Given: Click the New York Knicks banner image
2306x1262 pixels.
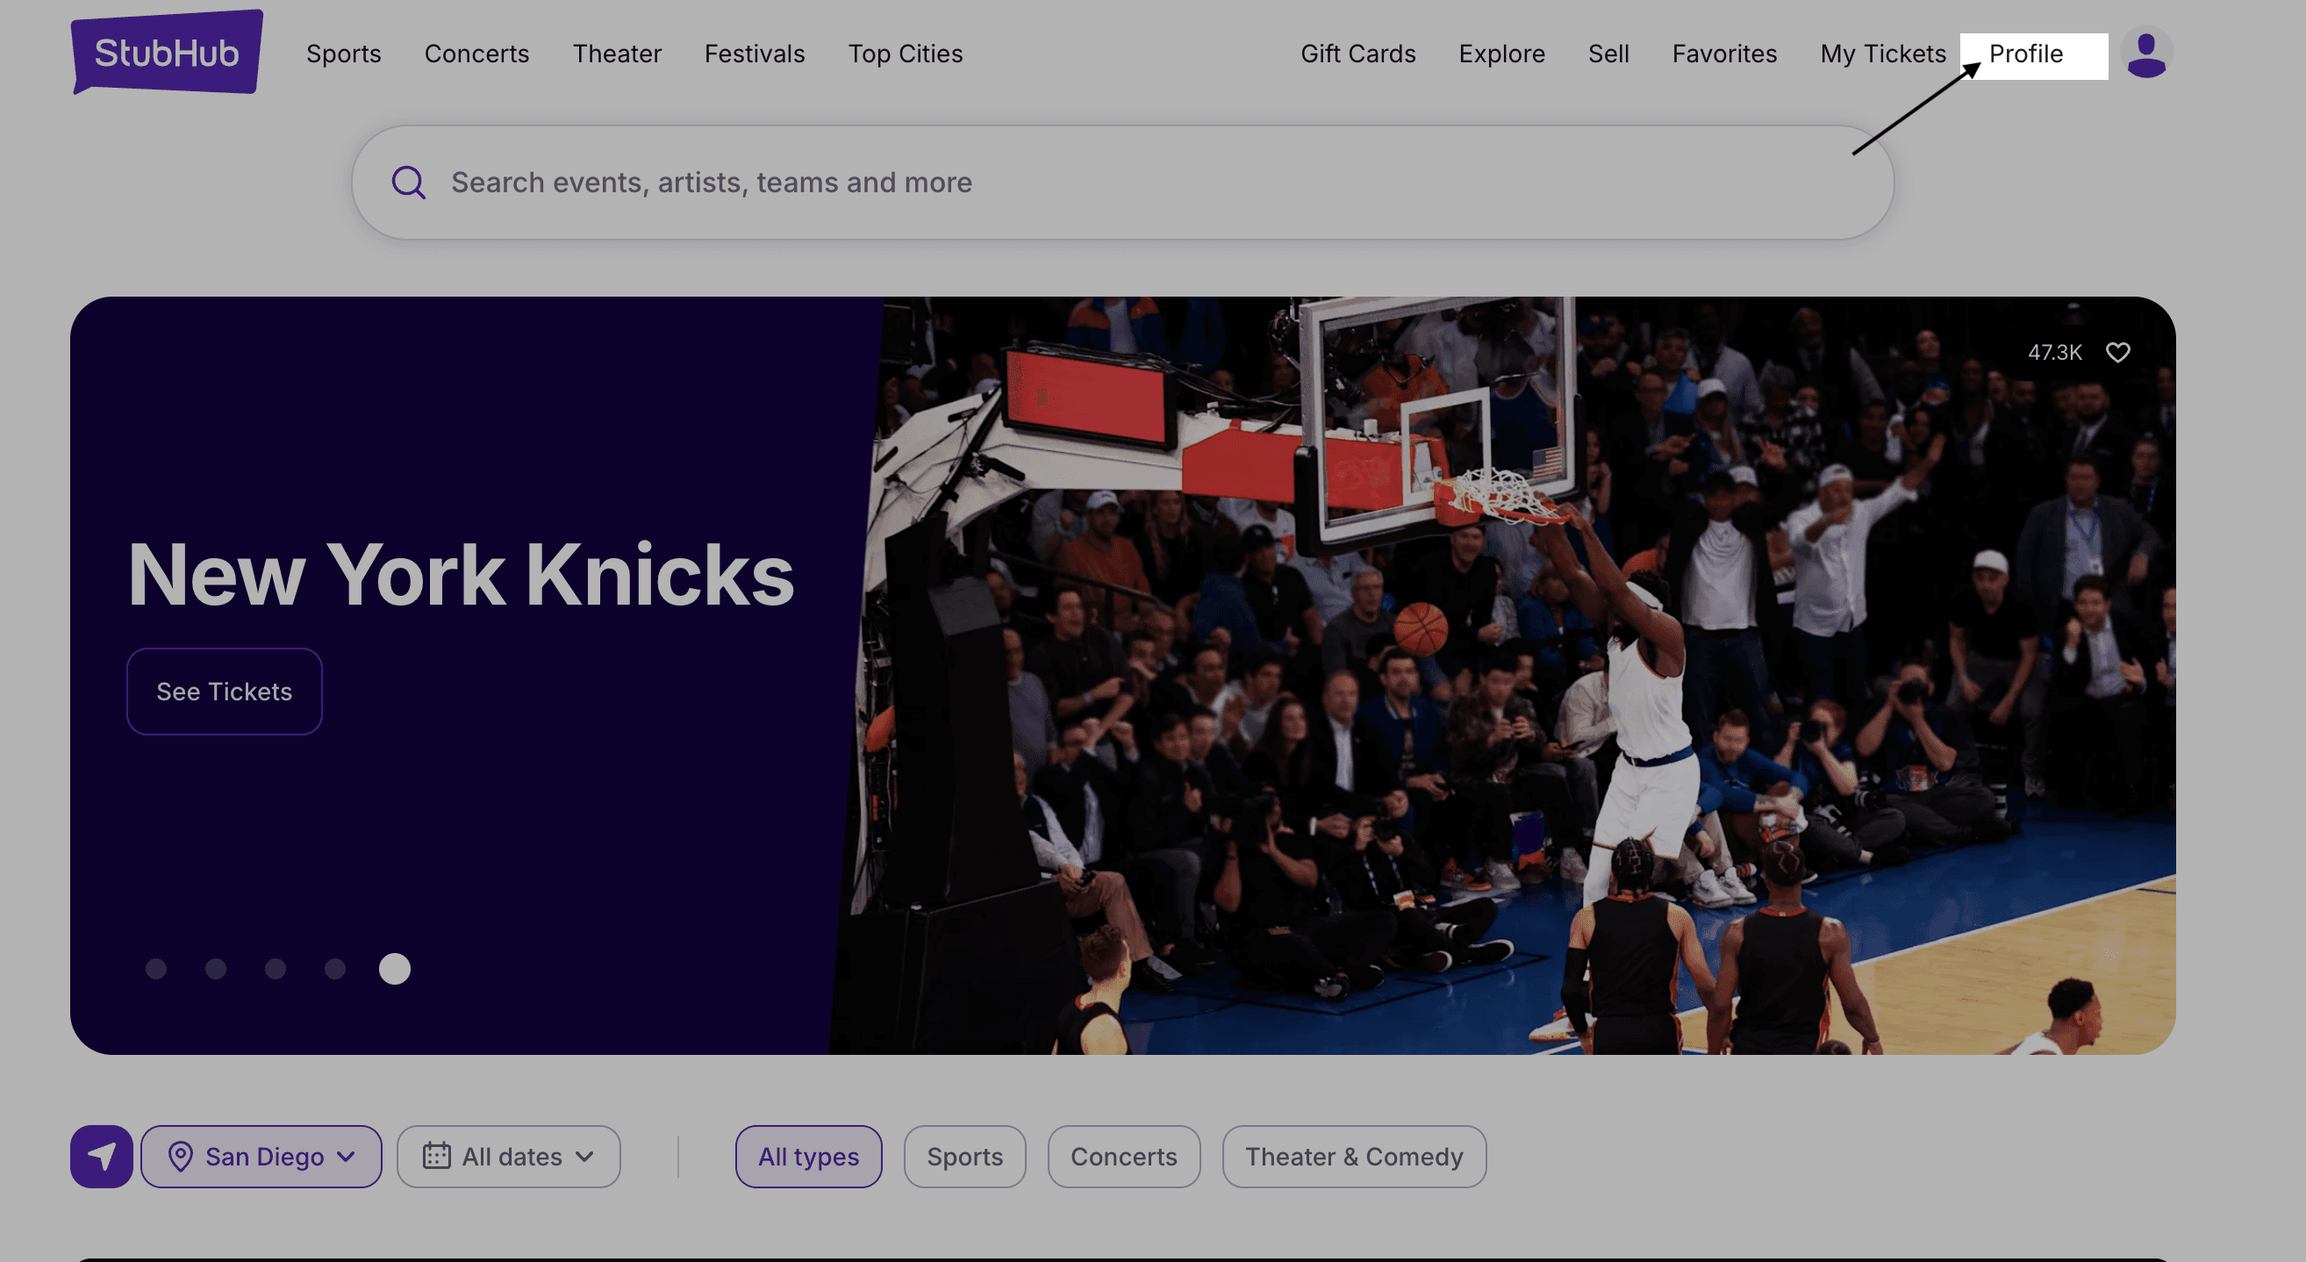Looking at the screenshot, I should tap(1504, 676).
